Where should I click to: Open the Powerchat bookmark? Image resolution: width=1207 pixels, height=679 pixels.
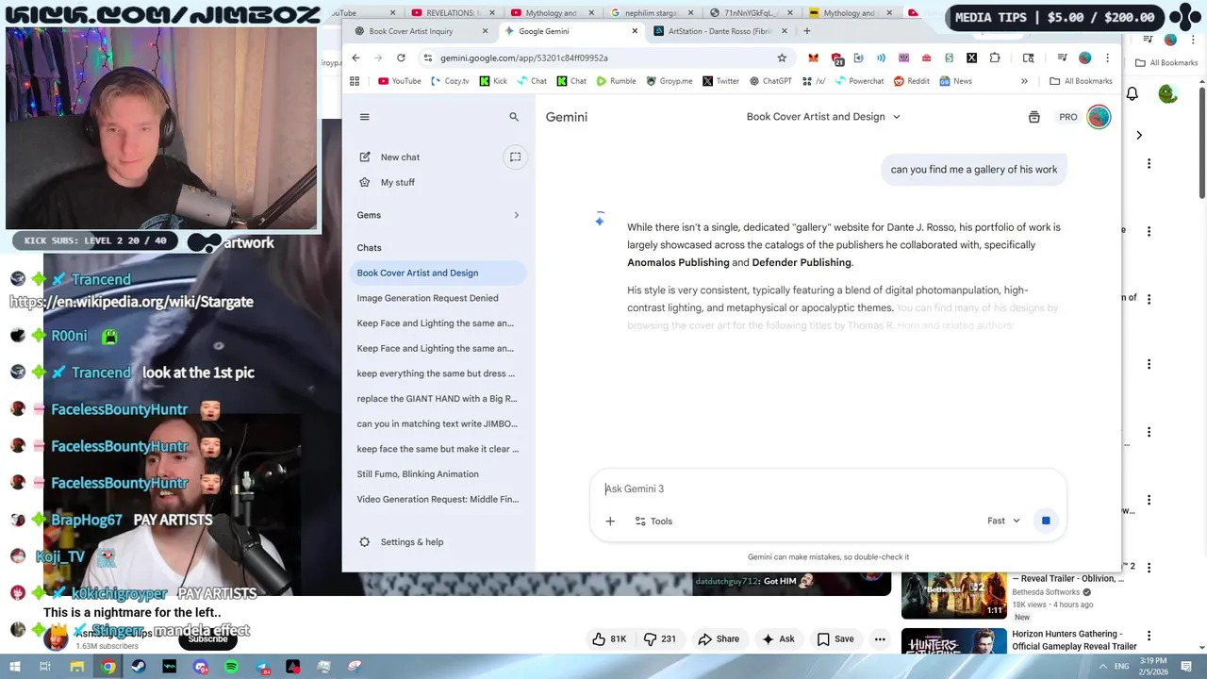click(859, 81)
